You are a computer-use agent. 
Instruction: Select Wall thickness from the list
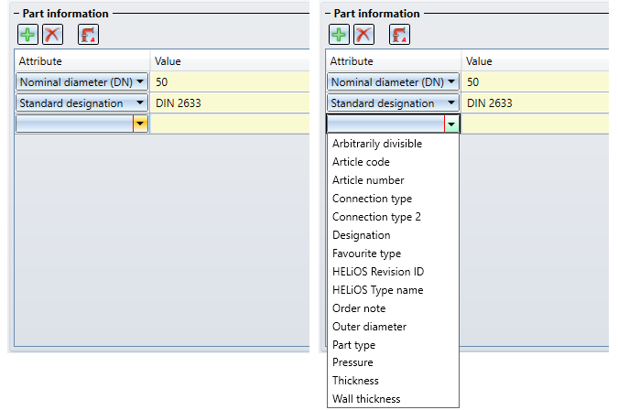(x=366, y=399)
